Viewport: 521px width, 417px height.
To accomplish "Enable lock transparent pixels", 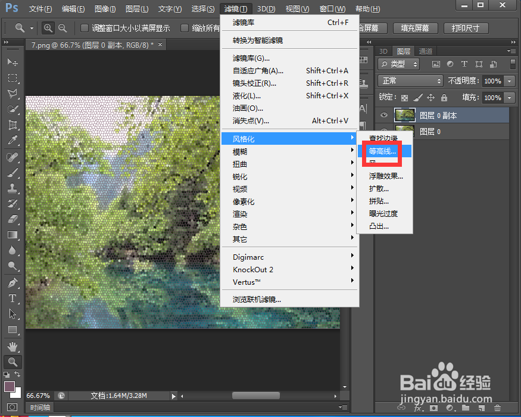I will coord(404,97).
